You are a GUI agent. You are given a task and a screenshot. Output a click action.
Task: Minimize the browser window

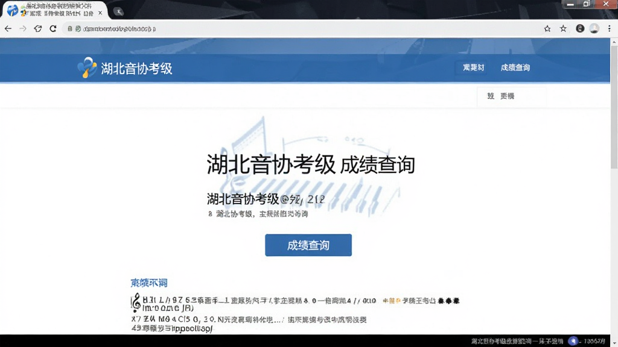pos(570,4)
